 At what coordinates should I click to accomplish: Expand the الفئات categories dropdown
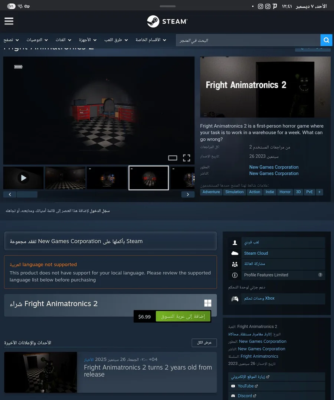click(63, 40)
